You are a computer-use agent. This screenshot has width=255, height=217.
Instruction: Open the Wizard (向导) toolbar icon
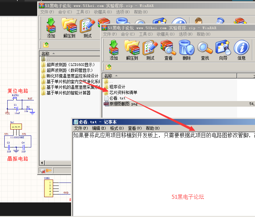(x=223, y=50)
